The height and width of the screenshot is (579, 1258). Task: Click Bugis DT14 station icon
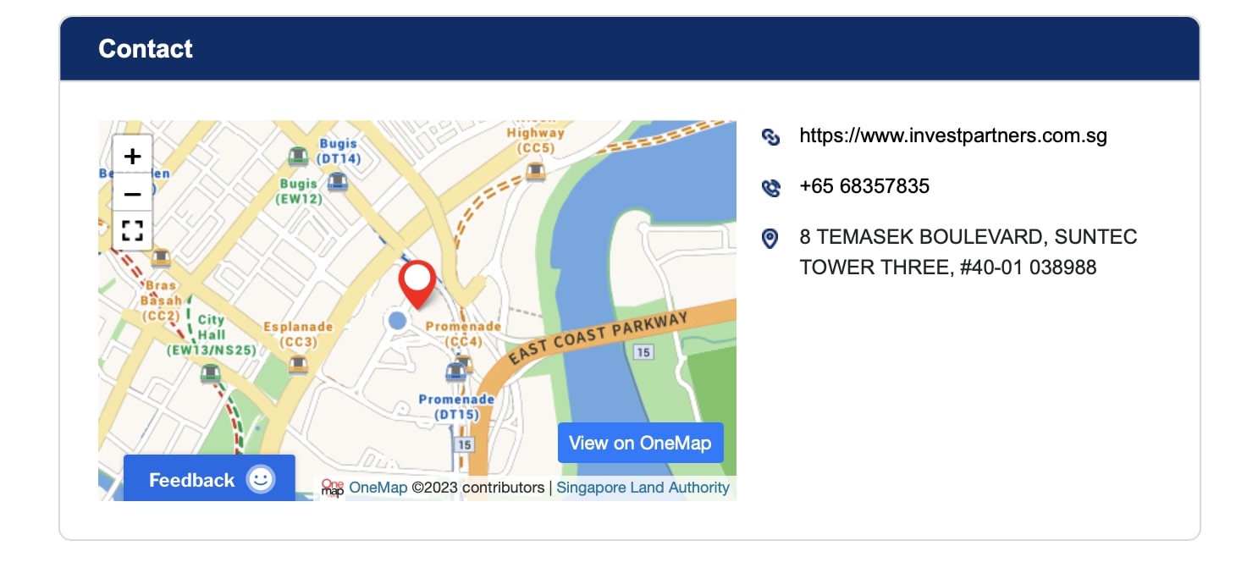(338, 181)
